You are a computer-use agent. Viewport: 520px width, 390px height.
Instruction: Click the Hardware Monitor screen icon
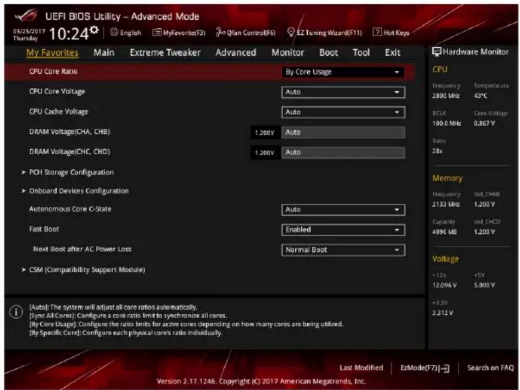click(437, 52)
